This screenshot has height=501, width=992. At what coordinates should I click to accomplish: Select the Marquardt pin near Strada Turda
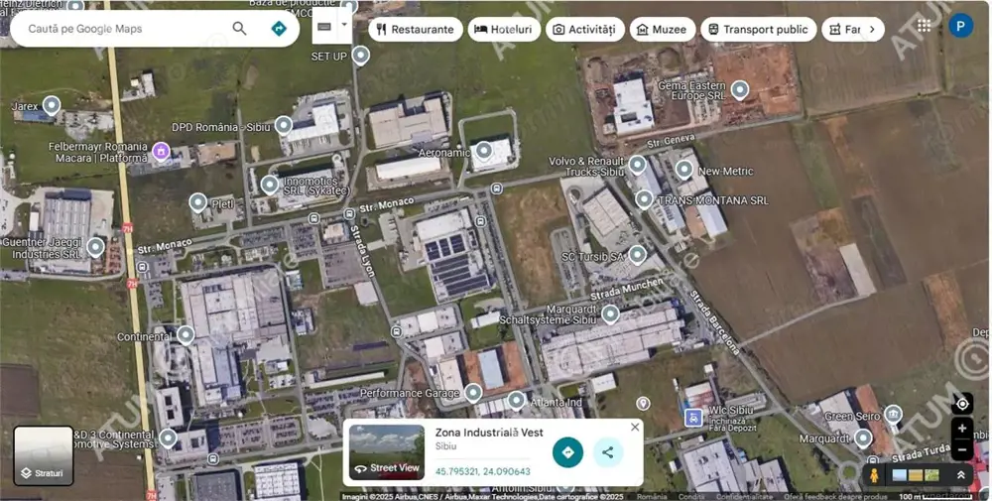coord(863,438)
